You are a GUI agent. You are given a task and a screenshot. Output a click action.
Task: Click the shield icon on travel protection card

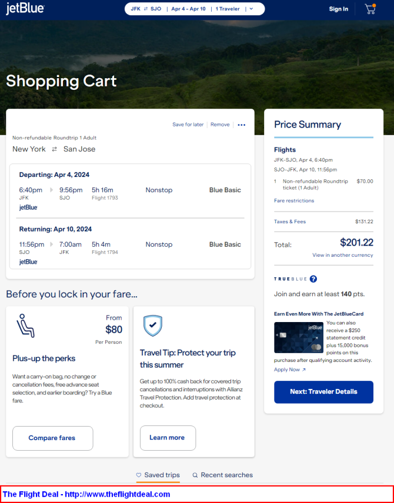[153, 326]
